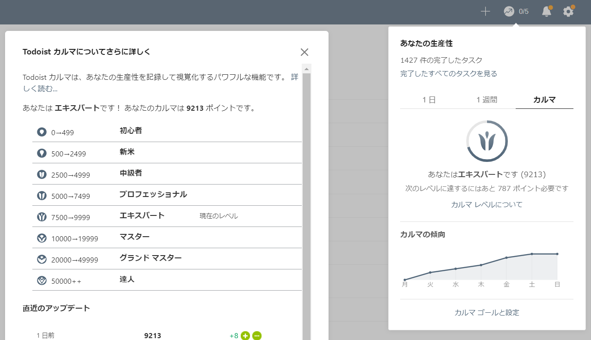Click the 中級者 level badge icon
591x340 pixels.
42,174
